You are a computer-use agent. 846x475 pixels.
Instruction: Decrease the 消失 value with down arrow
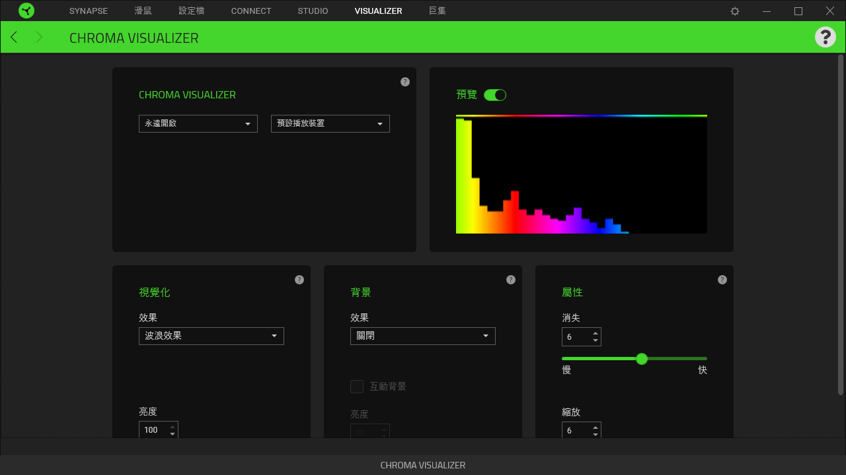pos(596,340)
